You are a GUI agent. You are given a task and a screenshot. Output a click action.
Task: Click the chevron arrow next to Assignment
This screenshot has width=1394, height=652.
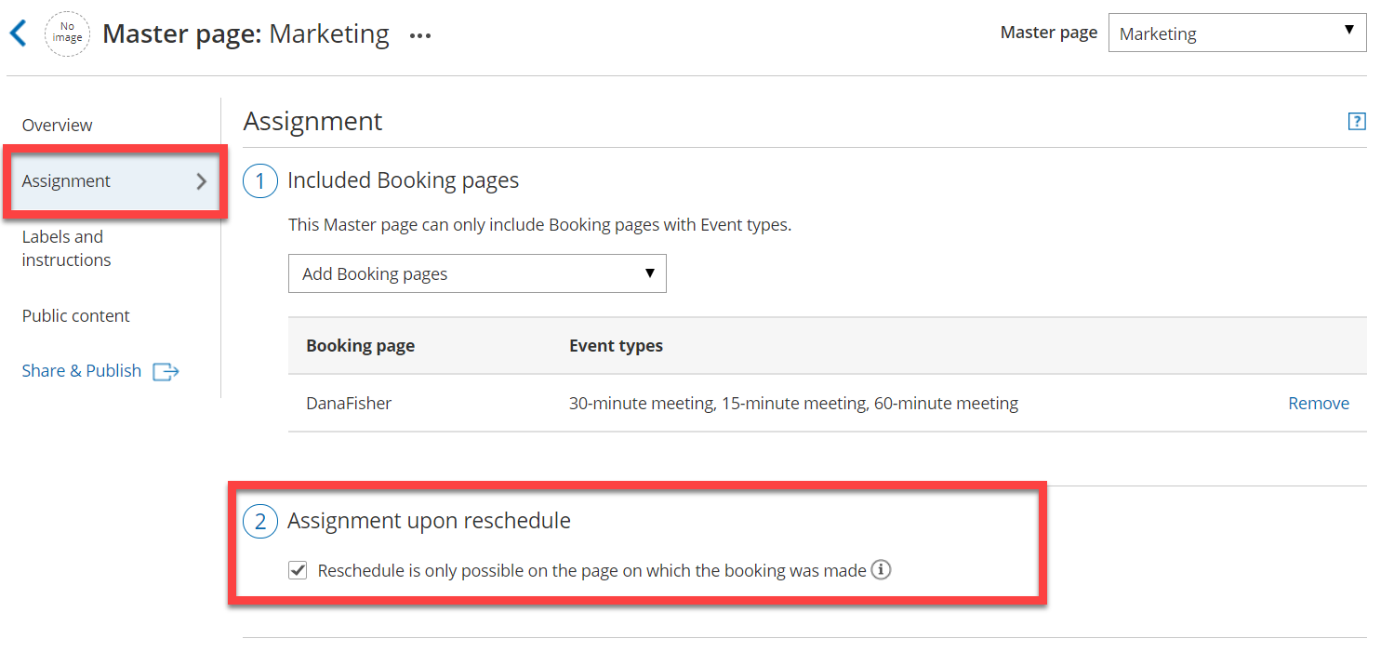point(202,181)
